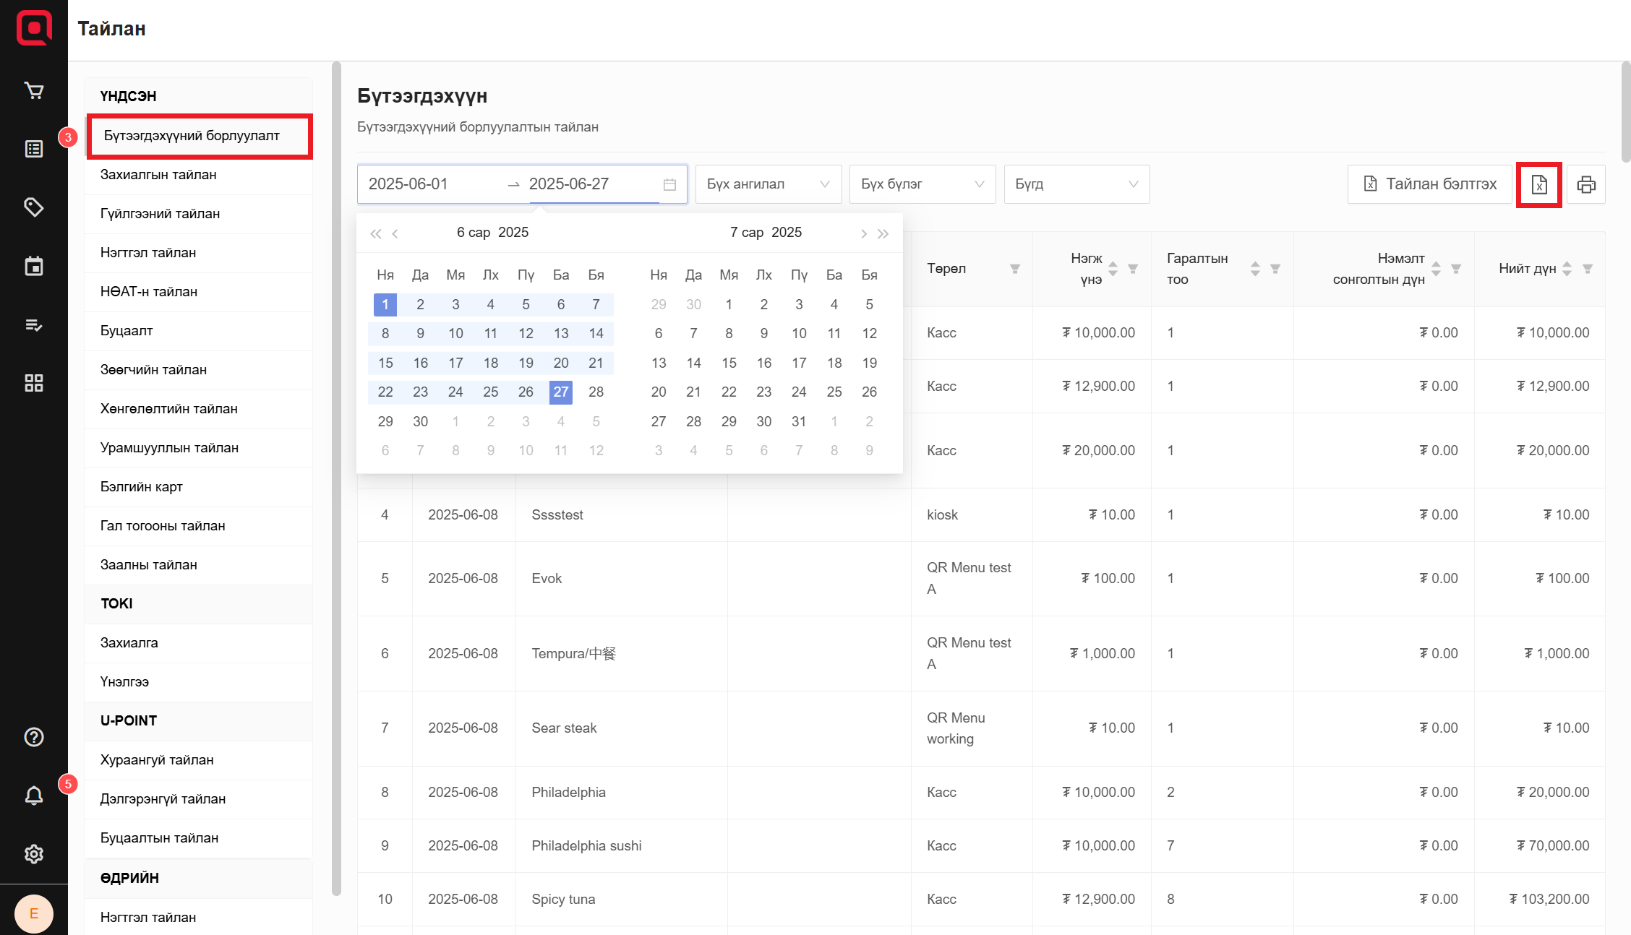
Task: Sort by Гаралтын тоо column arrows
Action: click(x=1255, y=269)
